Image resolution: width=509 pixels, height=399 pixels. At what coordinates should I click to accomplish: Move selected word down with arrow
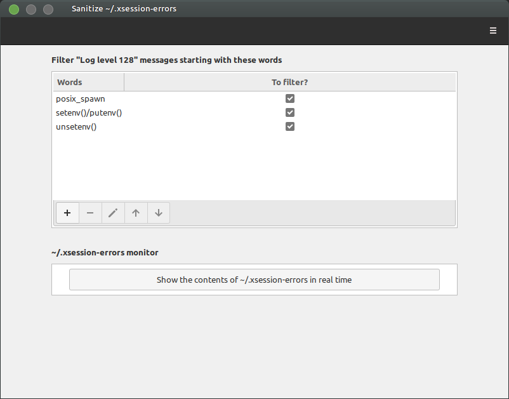point(159,213)
